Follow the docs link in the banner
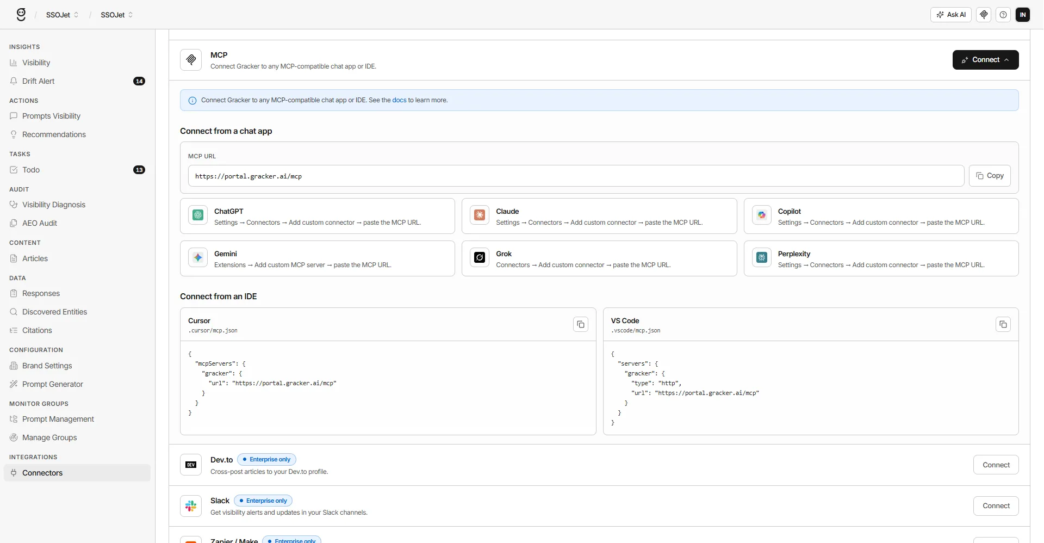Image resolution: width=1044 pixels, height=543 pixels. tap(399, 100)
